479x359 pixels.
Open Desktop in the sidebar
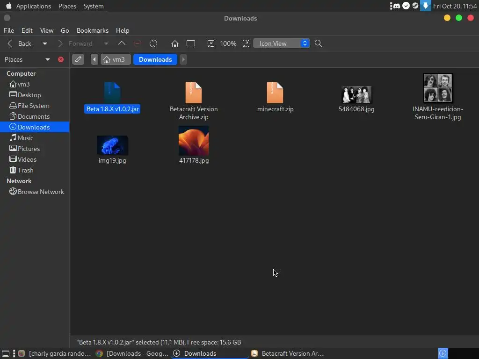point(35,95)
